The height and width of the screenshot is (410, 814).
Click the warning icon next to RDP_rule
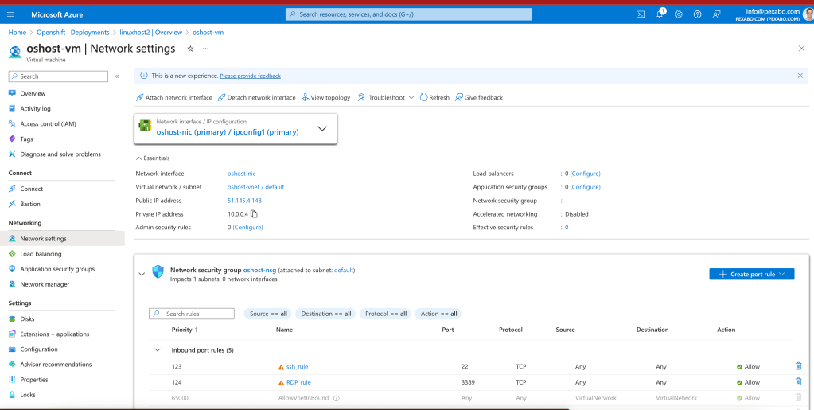click(x=282, y=382)
